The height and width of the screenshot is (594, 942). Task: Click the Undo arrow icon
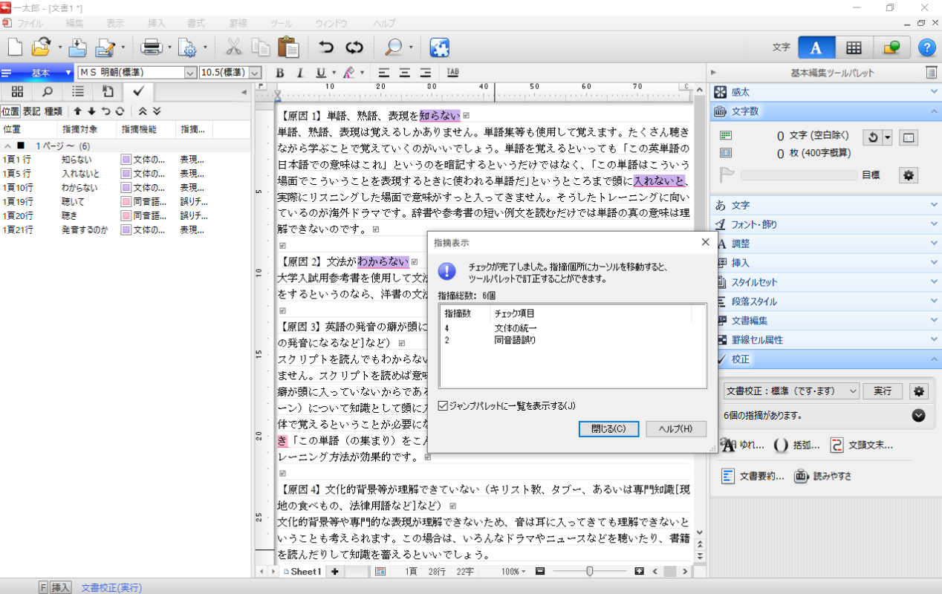click(x=326, y=47)
